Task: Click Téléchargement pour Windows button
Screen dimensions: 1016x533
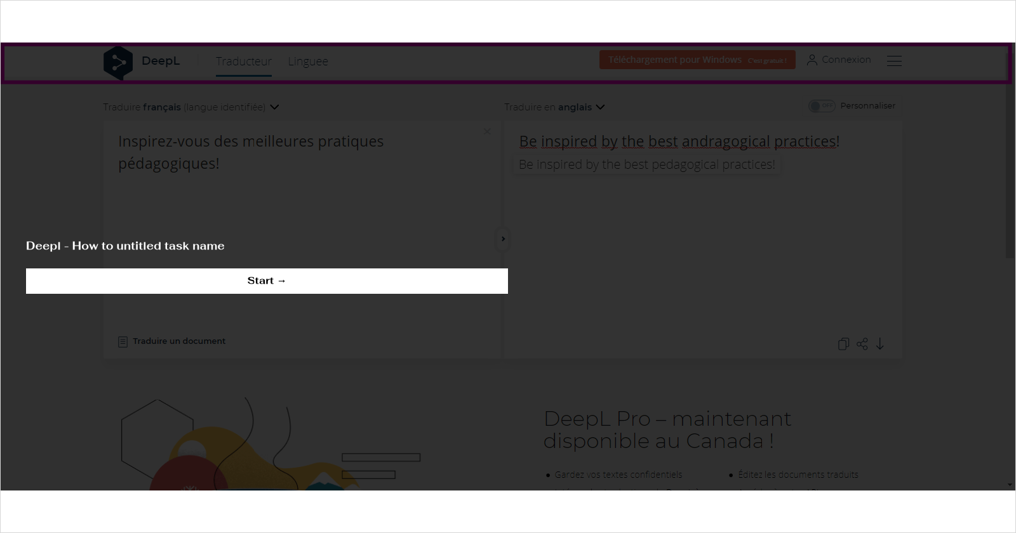Action: pos(697,60)
